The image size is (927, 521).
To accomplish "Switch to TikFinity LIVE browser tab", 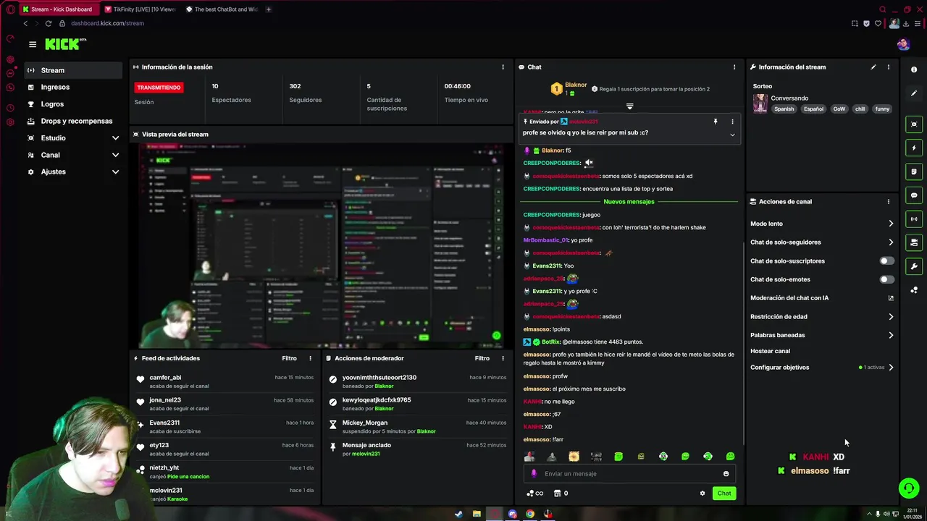I will coord(140,9).
